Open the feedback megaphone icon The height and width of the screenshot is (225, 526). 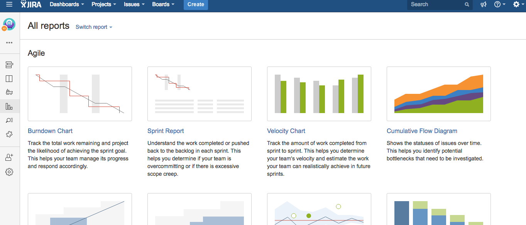click(484, 5)
